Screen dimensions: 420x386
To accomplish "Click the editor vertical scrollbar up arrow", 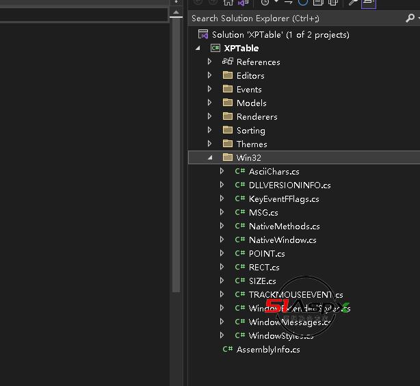I will 176,12.
